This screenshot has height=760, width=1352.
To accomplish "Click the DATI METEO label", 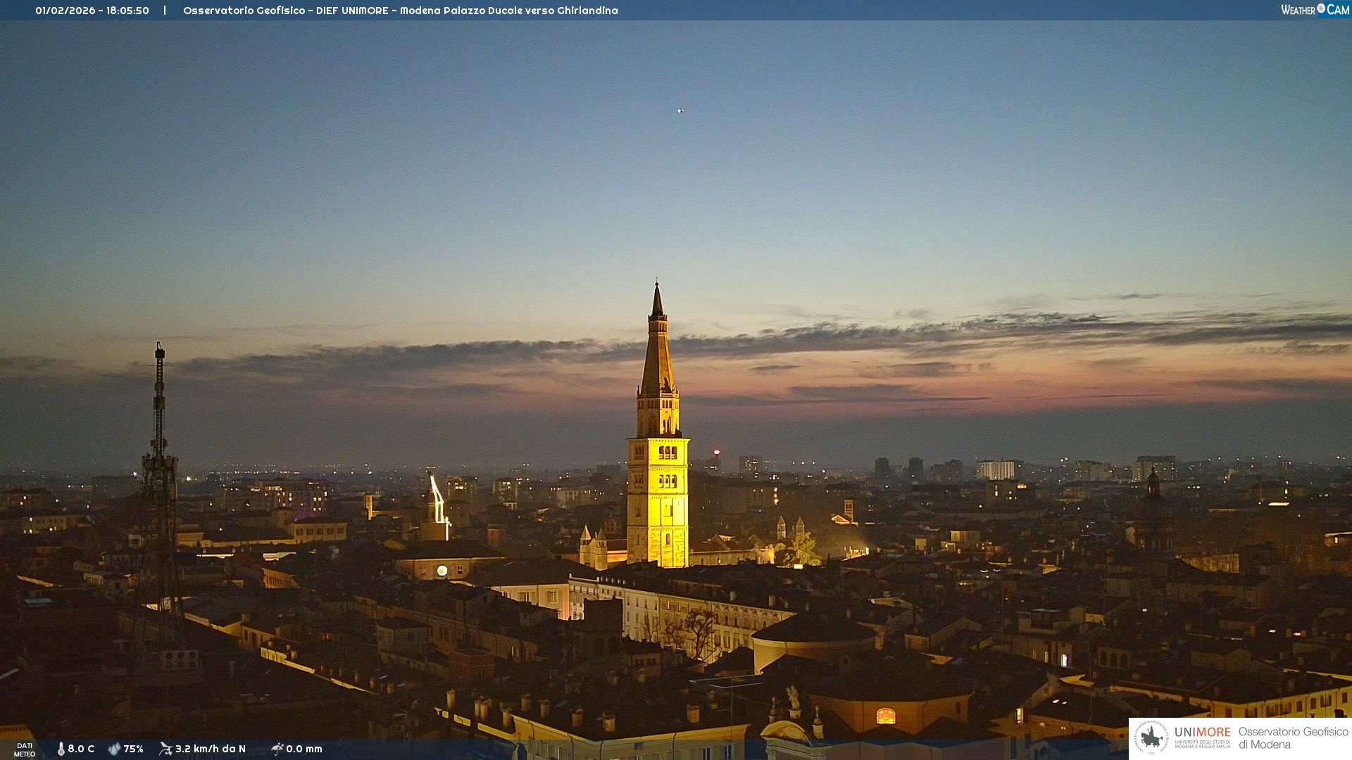I will tap(25, 749).
